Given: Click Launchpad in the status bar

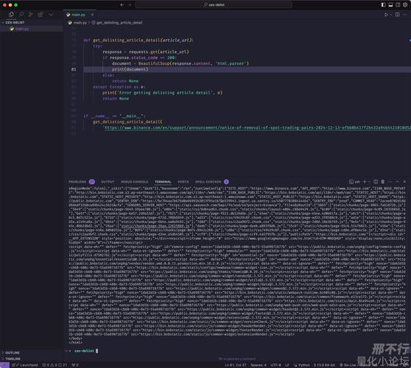Looking at the screenshot, I should point(25,365).
